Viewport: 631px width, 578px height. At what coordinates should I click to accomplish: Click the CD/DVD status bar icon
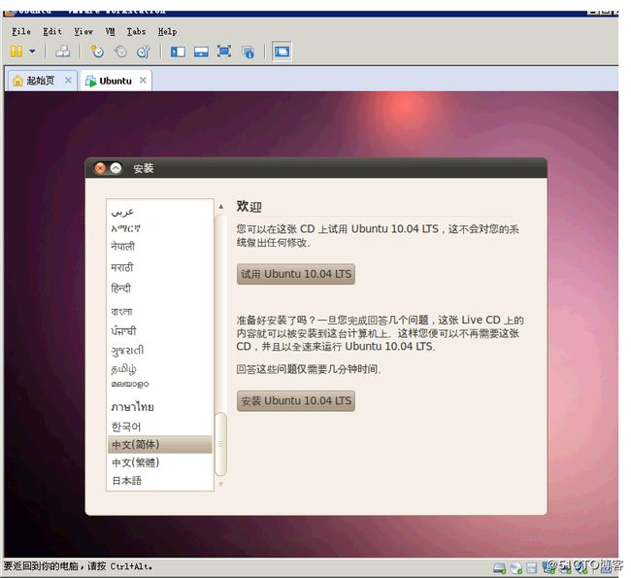tap(515, 568)
